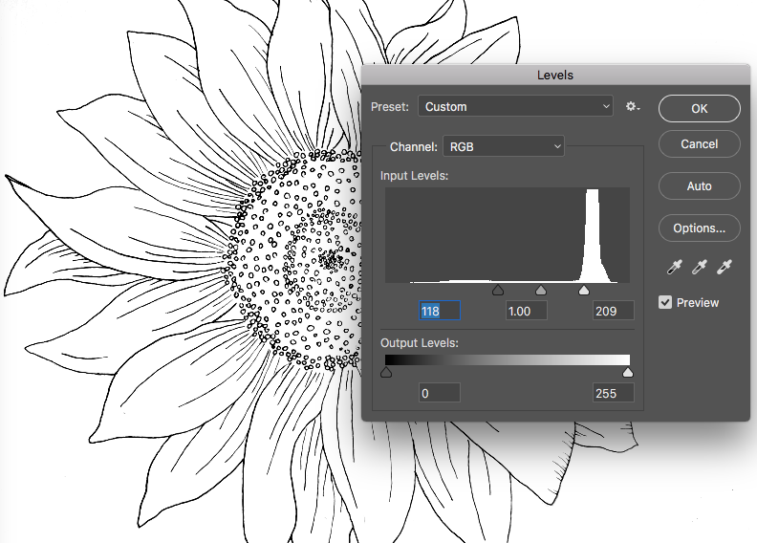Click the midtone input field showing 1.00

(526, 311)
